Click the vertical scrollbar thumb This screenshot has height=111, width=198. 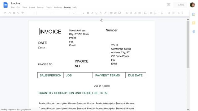pyautogui.click(x=188, y=44)
